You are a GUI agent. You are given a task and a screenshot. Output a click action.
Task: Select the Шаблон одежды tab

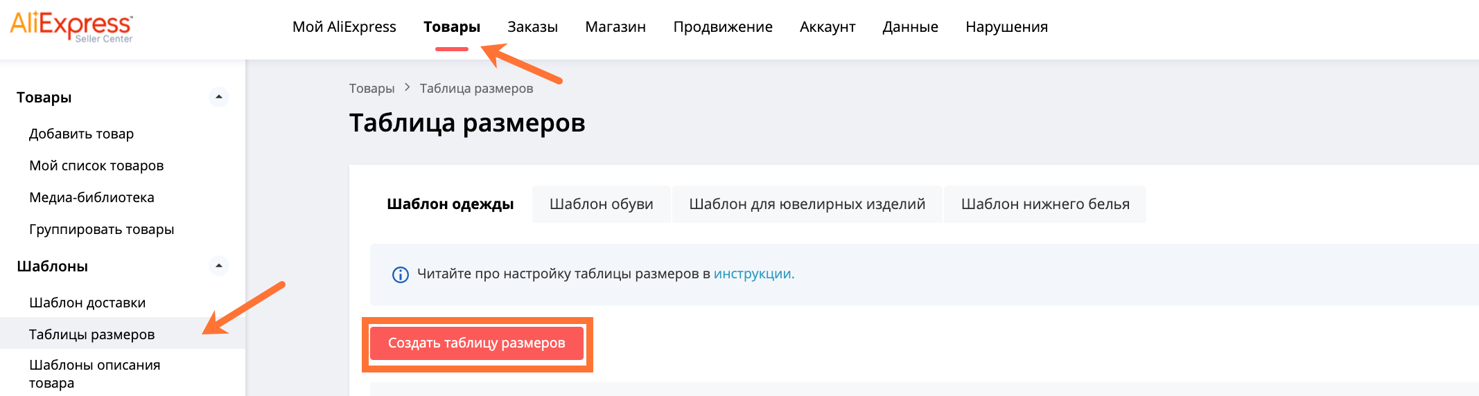tap(450, 204)
